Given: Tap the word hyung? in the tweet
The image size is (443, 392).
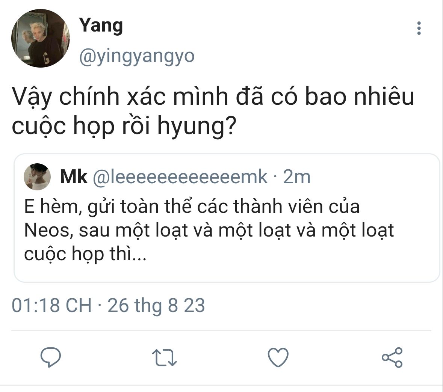Looking at the screenshot, I should point(197,126).
